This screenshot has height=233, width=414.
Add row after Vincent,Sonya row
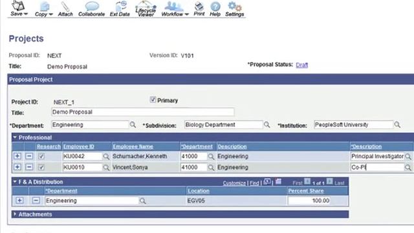[x=17, y=167]
